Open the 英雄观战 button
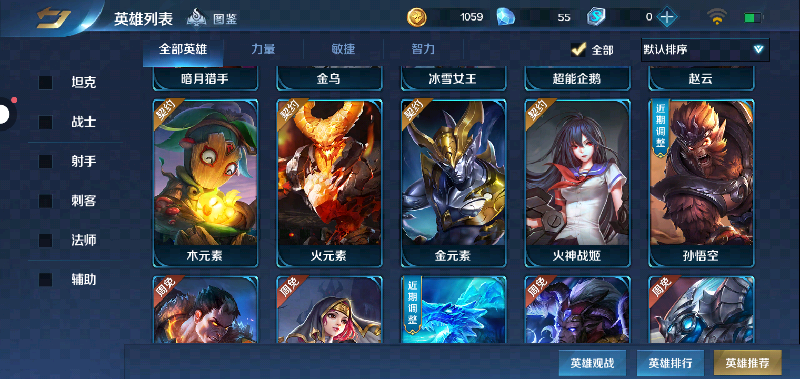800x379 pixels. coord(593,363)
